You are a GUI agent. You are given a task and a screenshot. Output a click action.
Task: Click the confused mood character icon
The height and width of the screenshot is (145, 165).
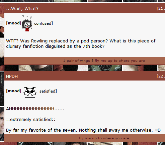[x=27, y=23]
